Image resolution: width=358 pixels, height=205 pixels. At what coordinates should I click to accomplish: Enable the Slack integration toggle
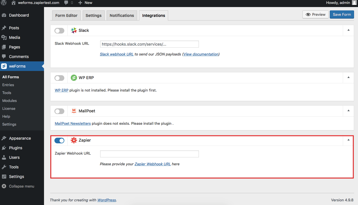pyautogui.click(x=60, y=30)
